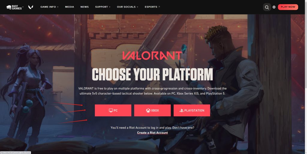
Task: Expand the Our Socials dropdown
Action: [x=127, y=7]
